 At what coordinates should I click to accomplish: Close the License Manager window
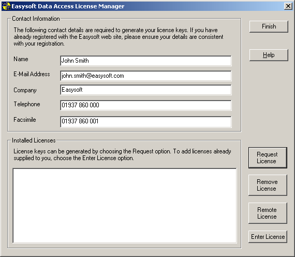click(x=288, y=6)
